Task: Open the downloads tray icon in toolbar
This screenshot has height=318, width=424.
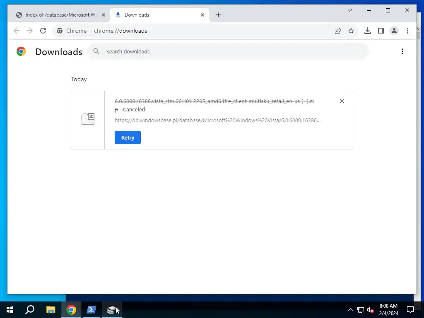Action: tap(368, 31)
